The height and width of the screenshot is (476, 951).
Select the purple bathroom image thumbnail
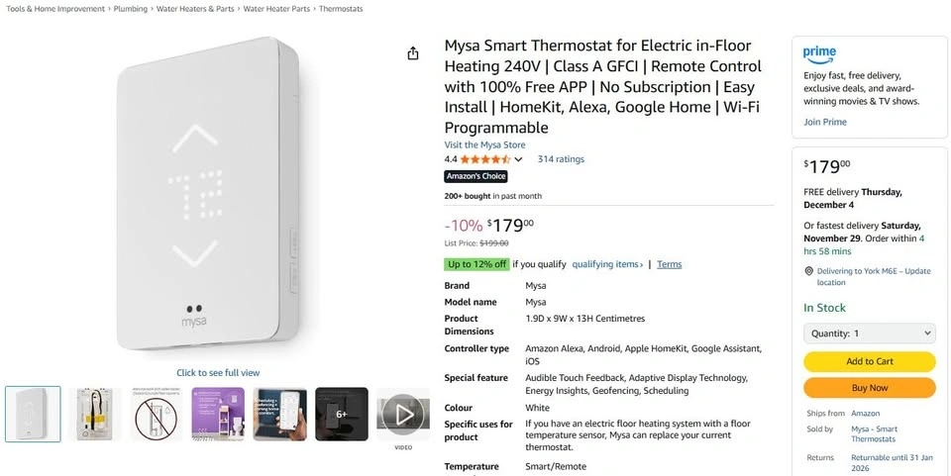click(217, 414)
